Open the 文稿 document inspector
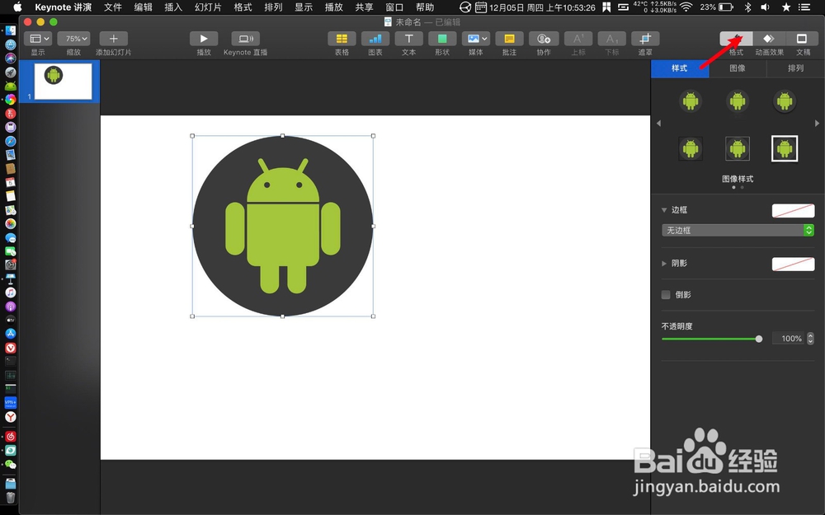 [x=802, y=39]
